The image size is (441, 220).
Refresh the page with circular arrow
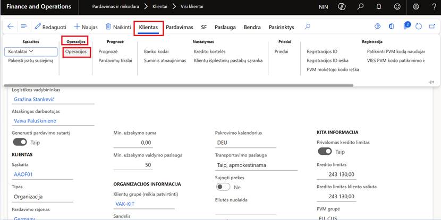(419, 27)
